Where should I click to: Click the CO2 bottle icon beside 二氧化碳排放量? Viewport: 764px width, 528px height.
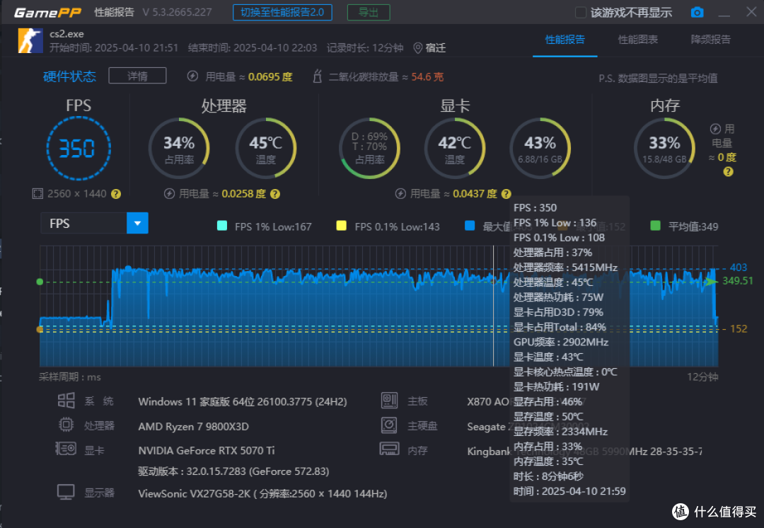(x=317, y=76)
